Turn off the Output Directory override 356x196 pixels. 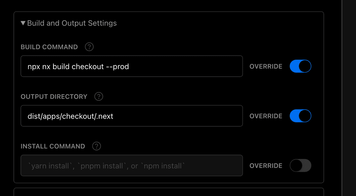(x=300, y=116)
